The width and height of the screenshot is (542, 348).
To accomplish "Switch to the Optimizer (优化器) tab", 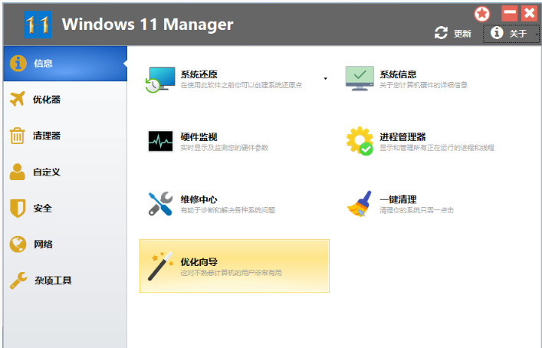I will [46, 99].
